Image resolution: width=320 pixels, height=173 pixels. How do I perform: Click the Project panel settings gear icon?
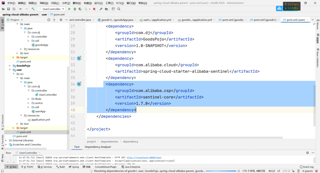click(x=61, y=20)
